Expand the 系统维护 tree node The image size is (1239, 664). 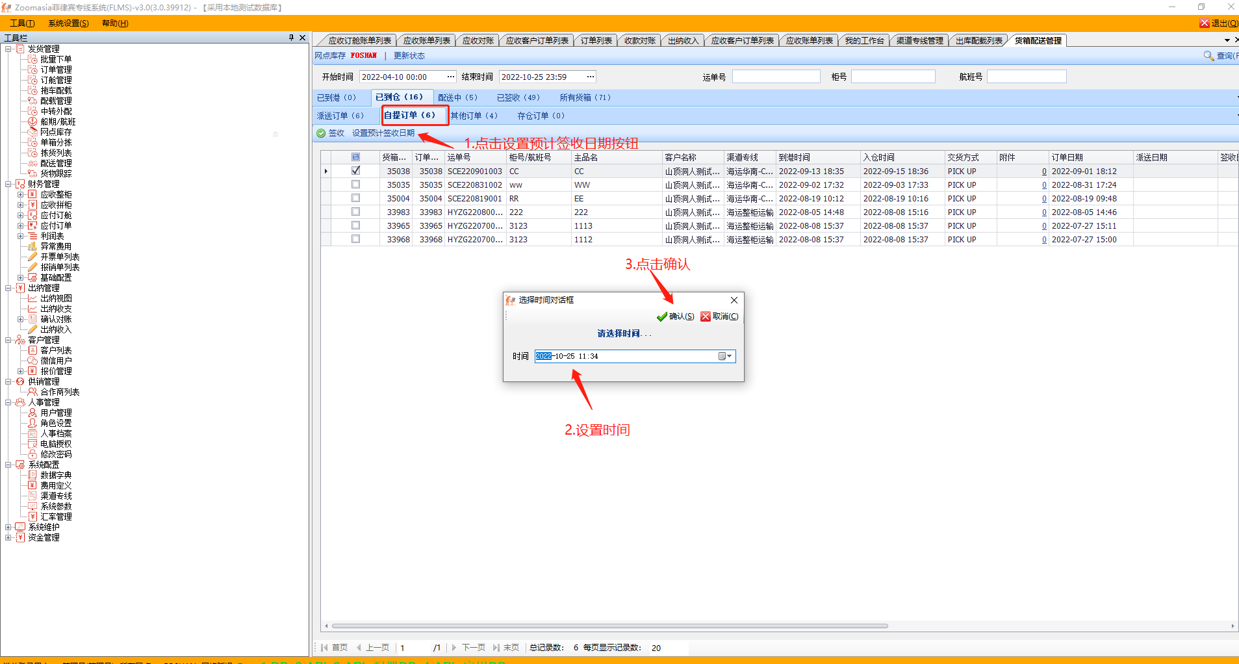(x=8, y=528)
